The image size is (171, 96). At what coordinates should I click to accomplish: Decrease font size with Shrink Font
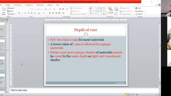[x=41, y=9]
